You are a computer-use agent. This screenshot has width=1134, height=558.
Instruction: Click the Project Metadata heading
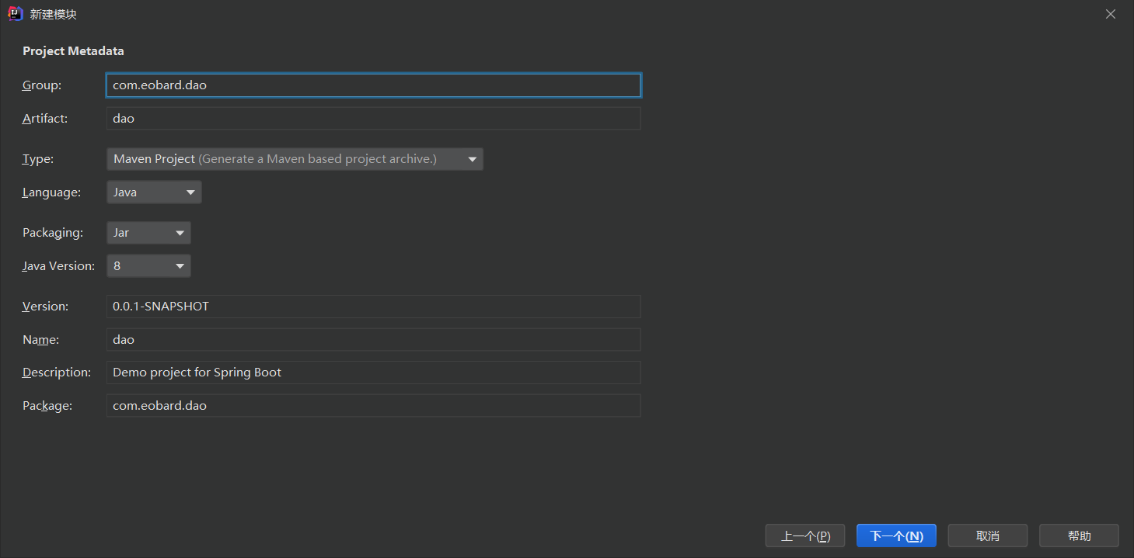(x=73, y=51)
